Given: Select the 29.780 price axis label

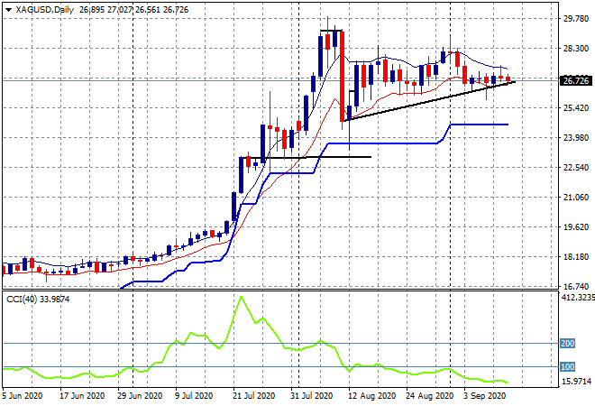Looking at the screenshot, I should [576, 19].
